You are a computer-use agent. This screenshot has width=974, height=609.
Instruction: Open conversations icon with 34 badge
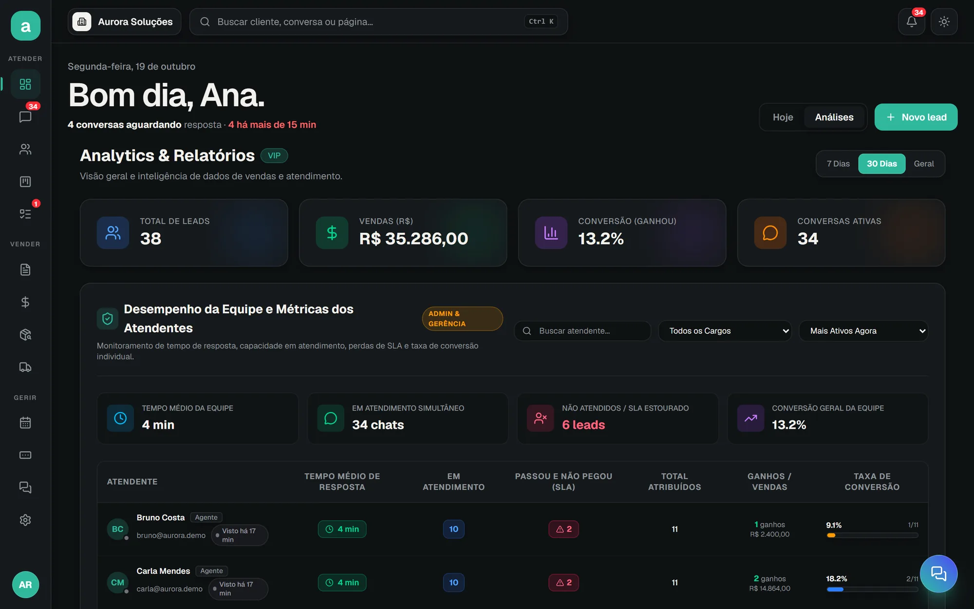tap(25, 117)
